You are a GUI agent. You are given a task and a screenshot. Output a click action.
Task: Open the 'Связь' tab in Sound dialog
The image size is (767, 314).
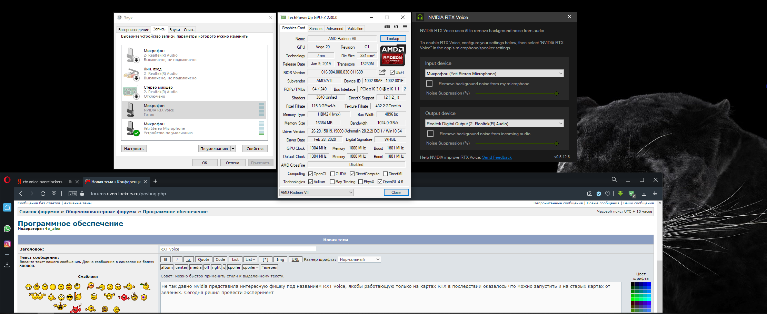pyautogui.click(x=189, y=30)
